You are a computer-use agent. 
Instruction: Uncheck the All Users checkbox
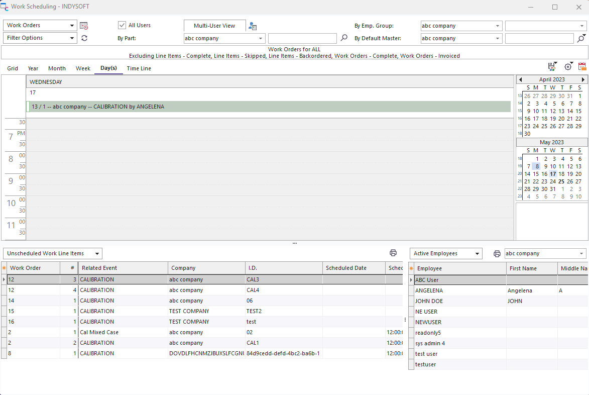click(x=122, y=25)
